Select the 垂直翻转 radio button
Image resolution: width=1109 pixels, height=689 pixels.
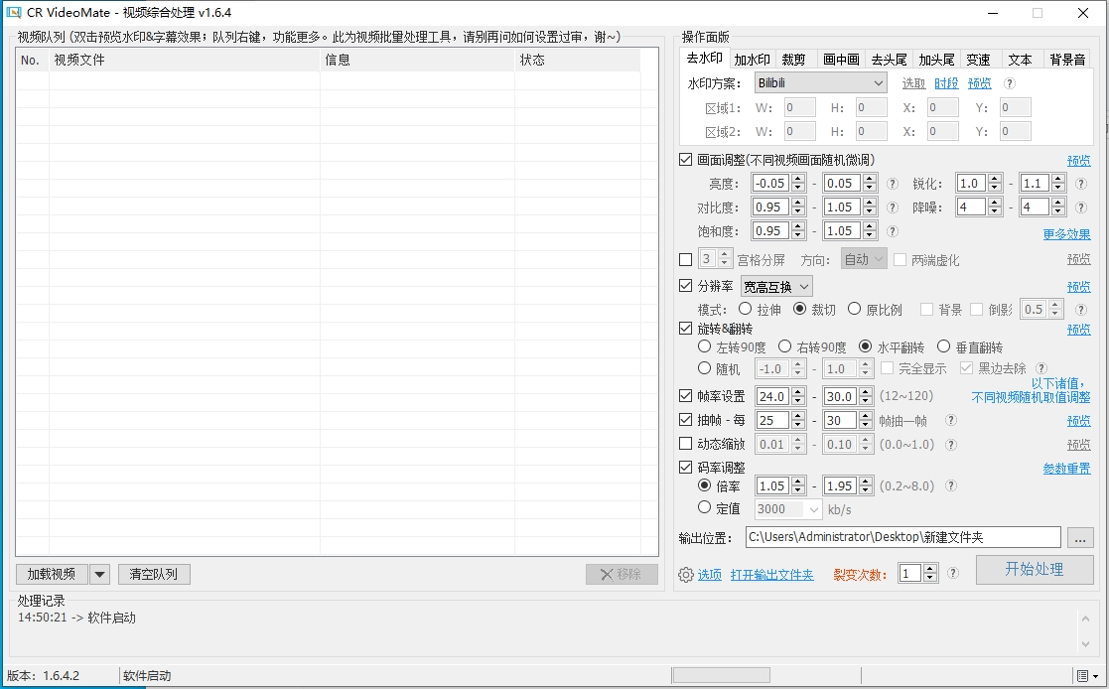[943, 345]
